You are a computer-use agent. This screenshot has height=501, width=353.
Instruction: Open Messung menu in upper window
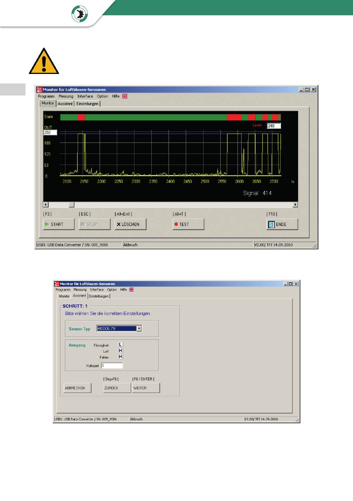66,96
